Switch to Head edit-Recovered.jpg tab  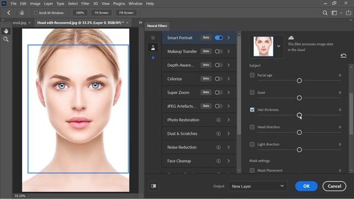[x=80, y=23]
